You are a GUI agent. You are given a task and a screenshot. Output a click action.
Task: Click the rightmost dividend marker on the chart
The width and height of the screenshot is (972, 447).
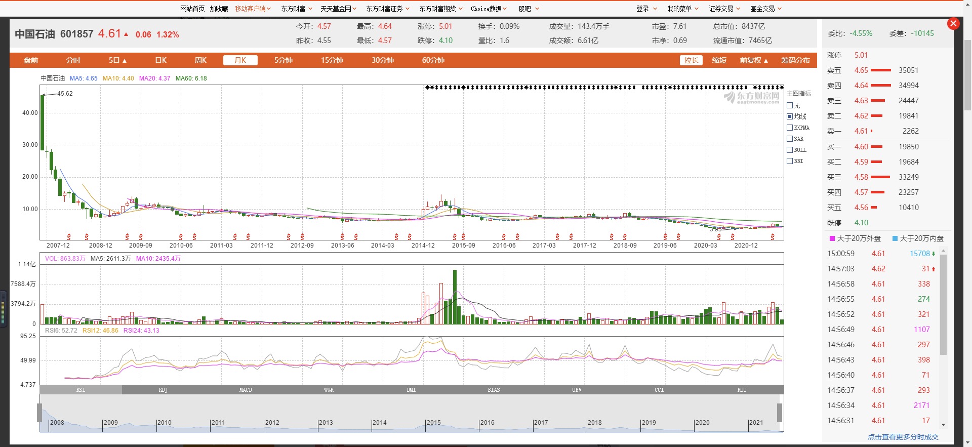(773, 237)
